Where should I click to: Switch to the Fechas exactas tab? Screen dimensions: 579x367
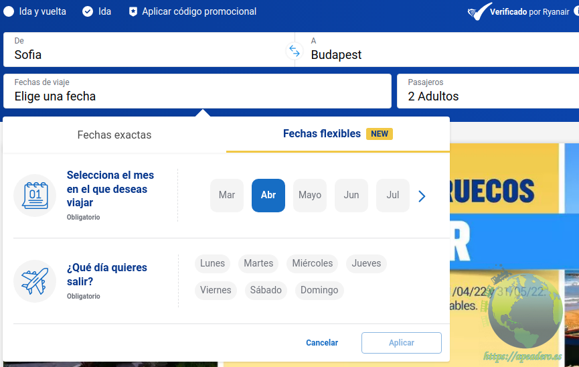point(114,135)
